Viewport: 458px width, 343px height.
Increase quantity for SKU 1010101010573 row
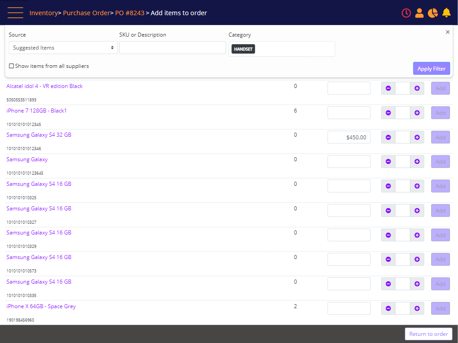pyautogui.click(x=417, y=259)
